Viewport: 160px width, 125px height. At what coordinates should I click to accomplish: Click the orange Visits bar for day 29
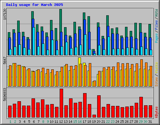coord(142,73)
